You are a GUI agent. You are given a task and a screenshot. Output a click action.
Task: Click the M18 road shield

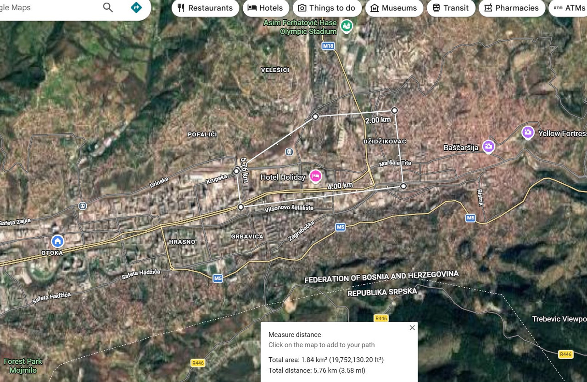tap(328, 46)
